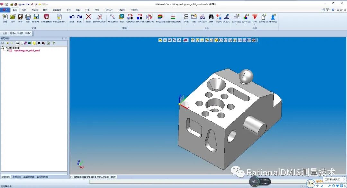Click the dimension measure icon in viewport toolbar
The height and width of the screenshot is (188, 347).
click(244, 40)
